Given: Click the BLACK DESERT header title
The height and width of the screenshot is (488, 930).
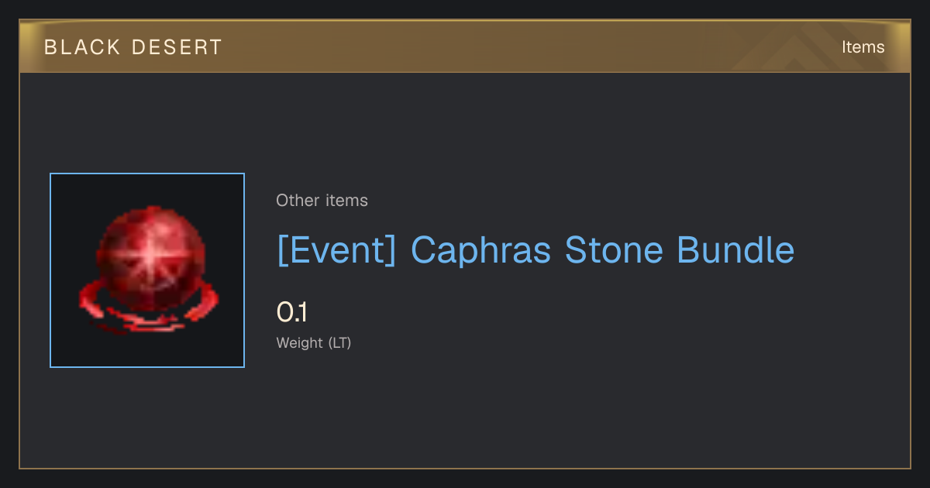Looking at the screenshot, I should [133, 47].
